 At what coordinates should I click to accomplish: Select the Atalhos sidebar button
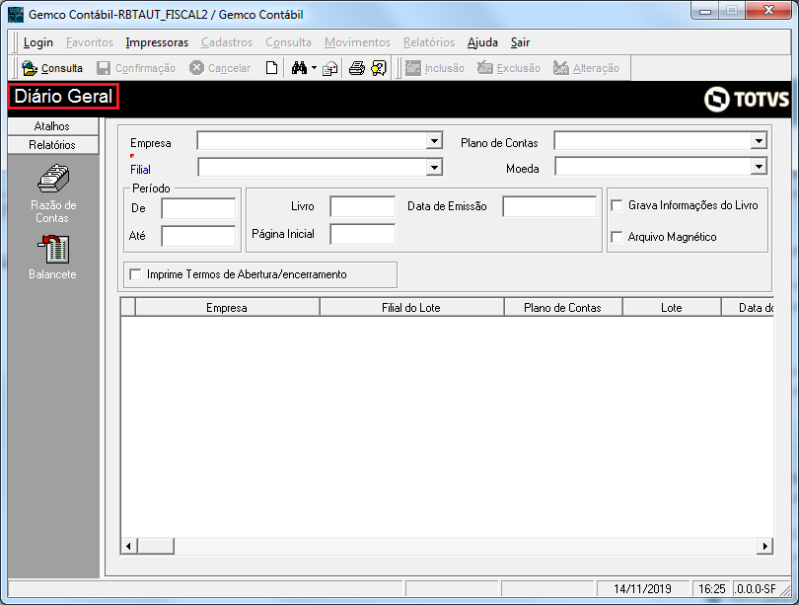53,126
